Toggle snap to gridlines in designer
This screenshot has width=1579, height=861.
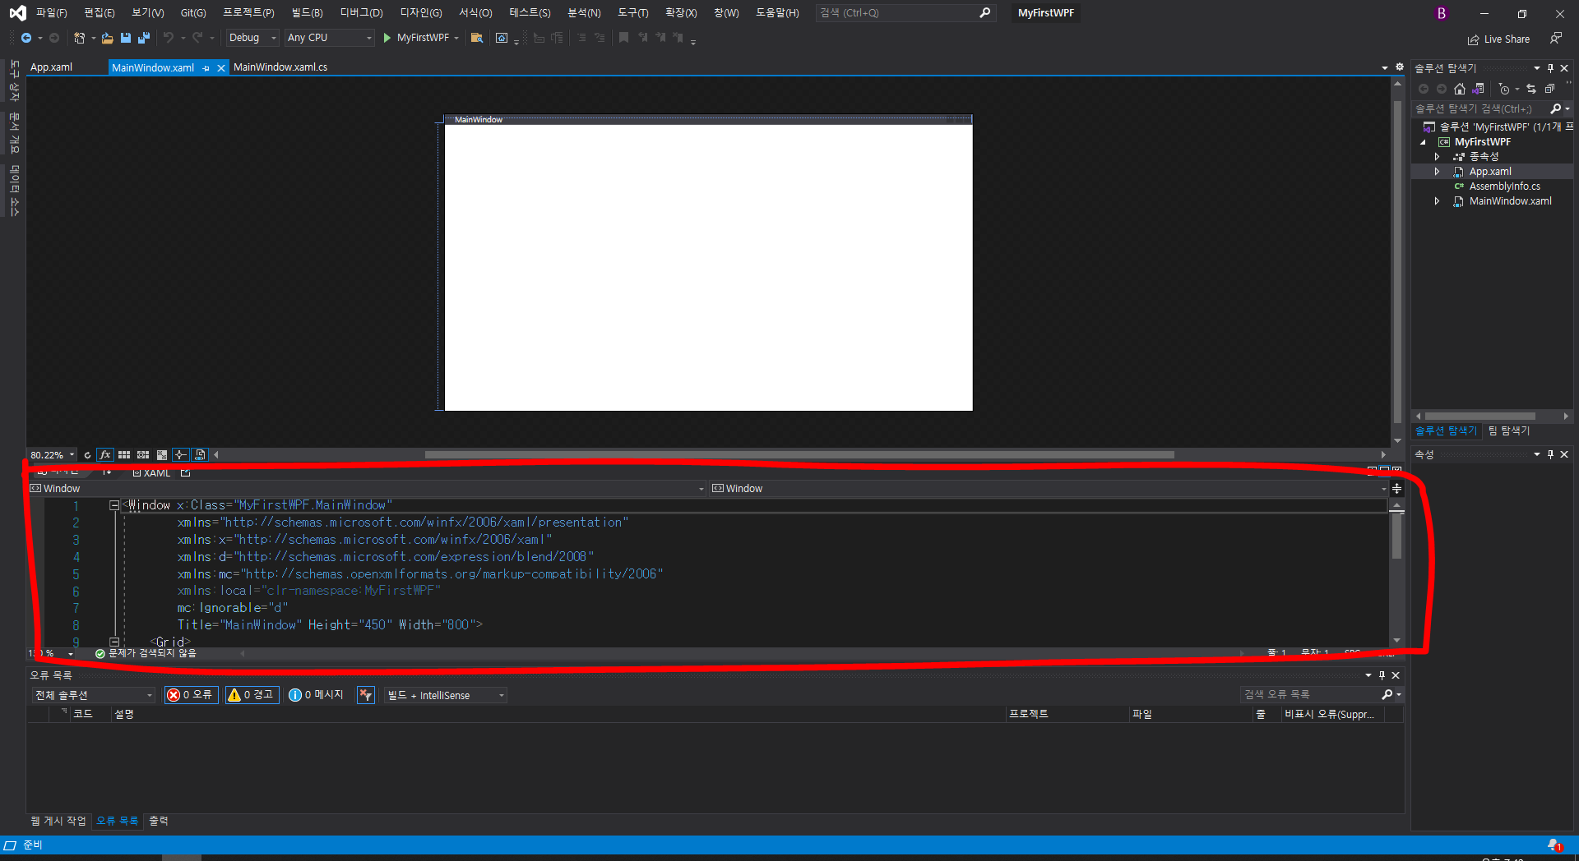[x=143, y=455]
